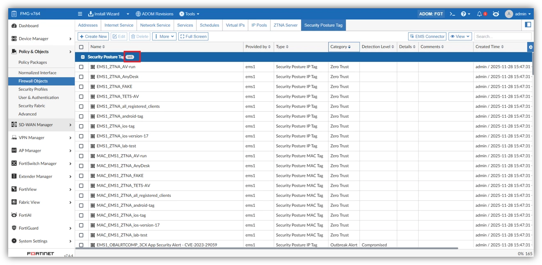The height and width of the screenshot is (265, 542).
Task: Click the FortiGuard sidebar icon
Action: (x=14, y=228)
